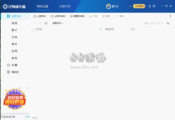Click the 删除 delete button
The image size is (175, 120).
tap(106, 16)
